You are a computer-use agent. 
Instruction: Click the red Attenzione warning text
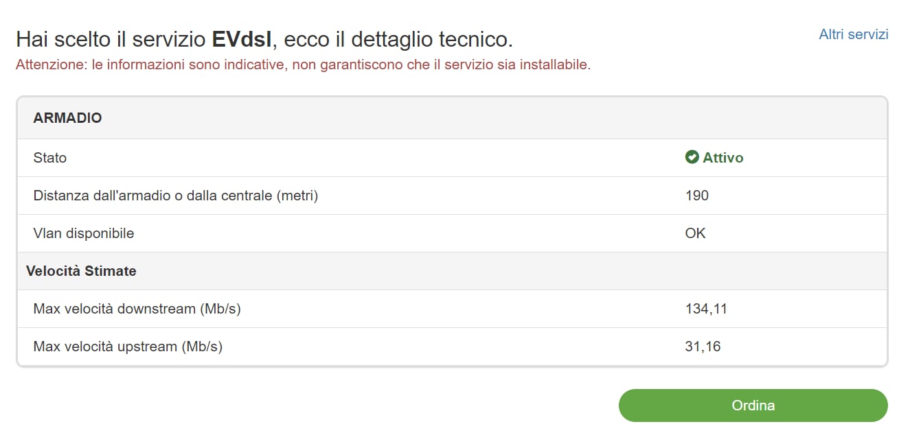pos(303,65)
